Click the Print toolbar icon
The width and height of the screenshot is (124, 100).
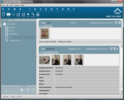(38, 15)
